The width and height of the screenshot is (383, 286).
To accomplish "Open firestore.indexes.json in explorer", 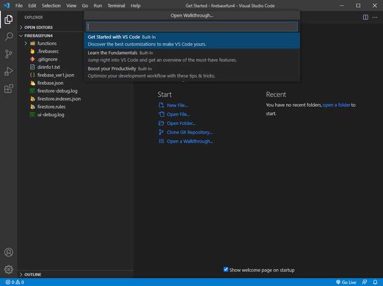I will tap(59, 99).
